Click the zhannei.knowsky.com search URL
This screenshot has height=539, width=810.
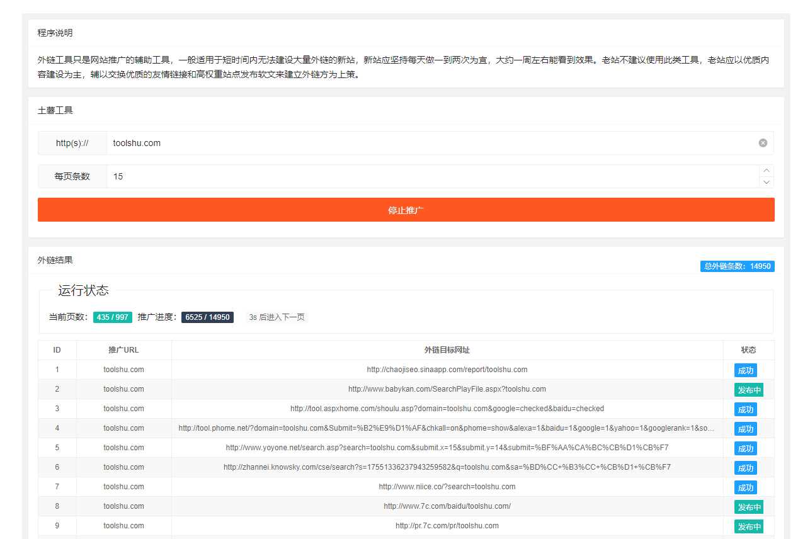click(447, 467)
